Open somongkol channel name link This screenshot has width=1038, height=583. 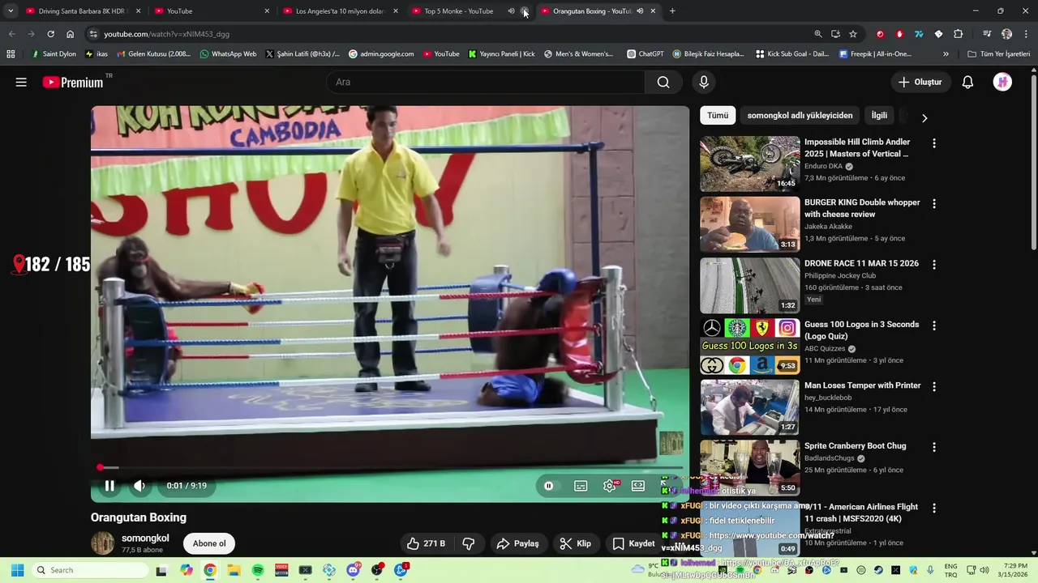pyautogui.click(x=145, y=538)
